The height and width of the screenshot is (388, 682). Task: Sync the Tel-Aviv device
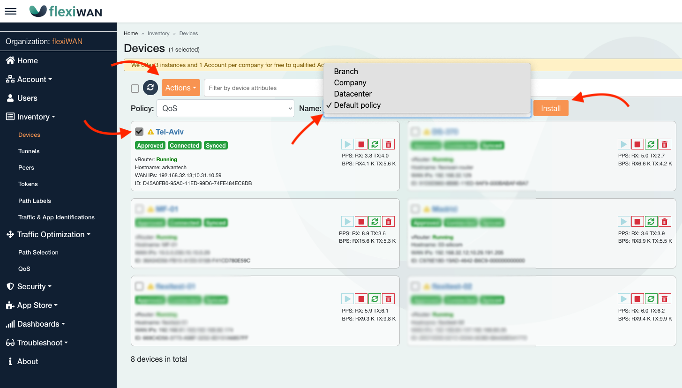tap(375, 144)
